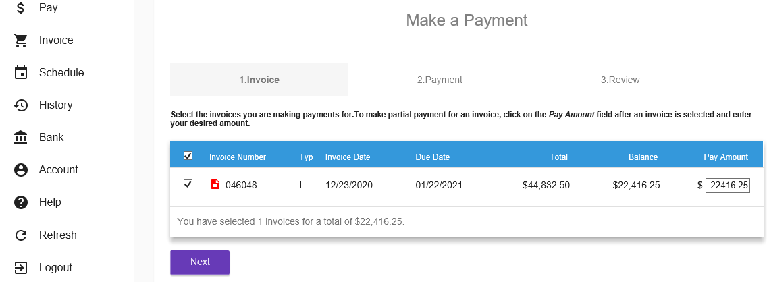This screenshot has height=282, width=767.
Task: Uncheck the checkbox for invoice 046048
Action: tap(188, 184)
